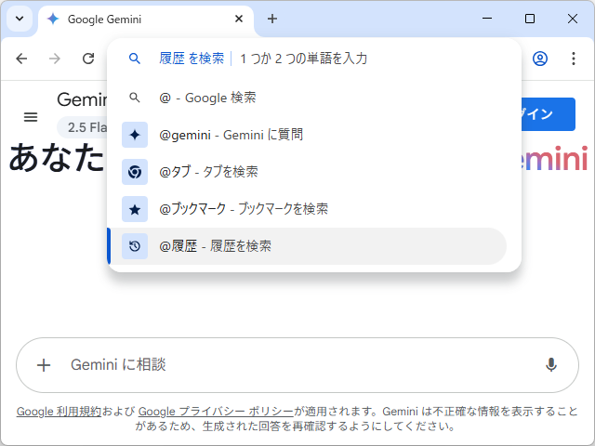Click the history clock icon in suggestions

coord(135,246)
